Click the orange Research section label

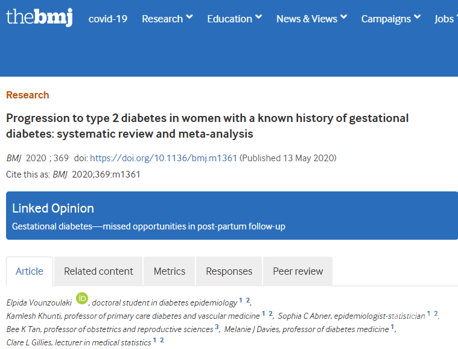pos(28,95)
